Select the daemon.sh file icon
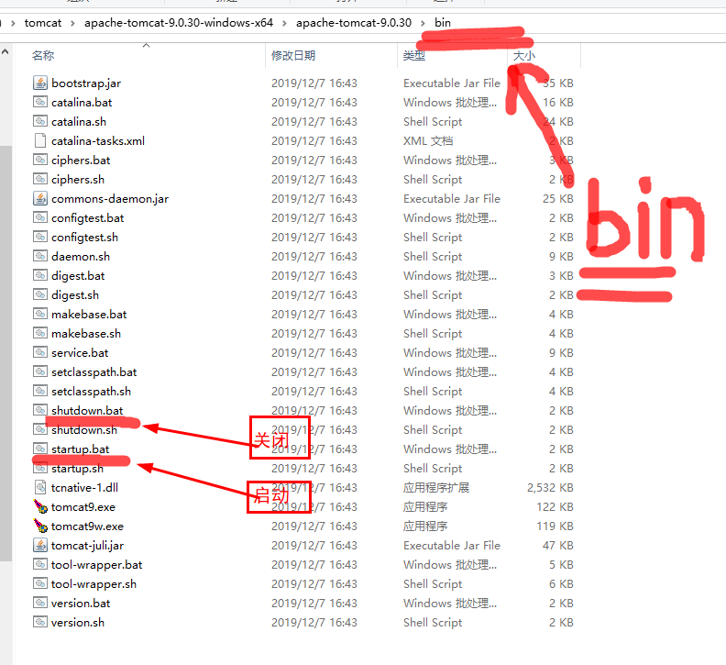The height and width of the screenshot is (665, 726). point(40,256)
